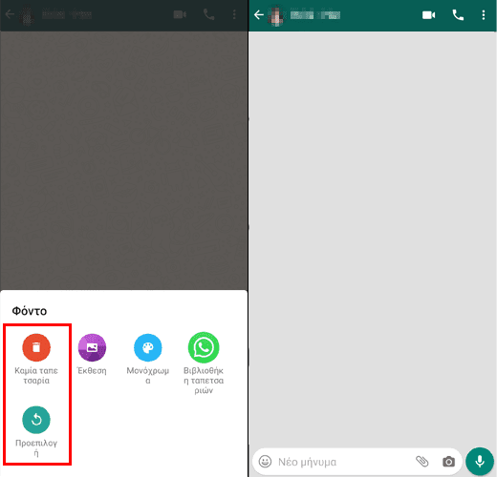Open the dimmed three-dot menu on left
Image resolution: width=497 pixels, height=477 pixels.
(x=234, y=14)
